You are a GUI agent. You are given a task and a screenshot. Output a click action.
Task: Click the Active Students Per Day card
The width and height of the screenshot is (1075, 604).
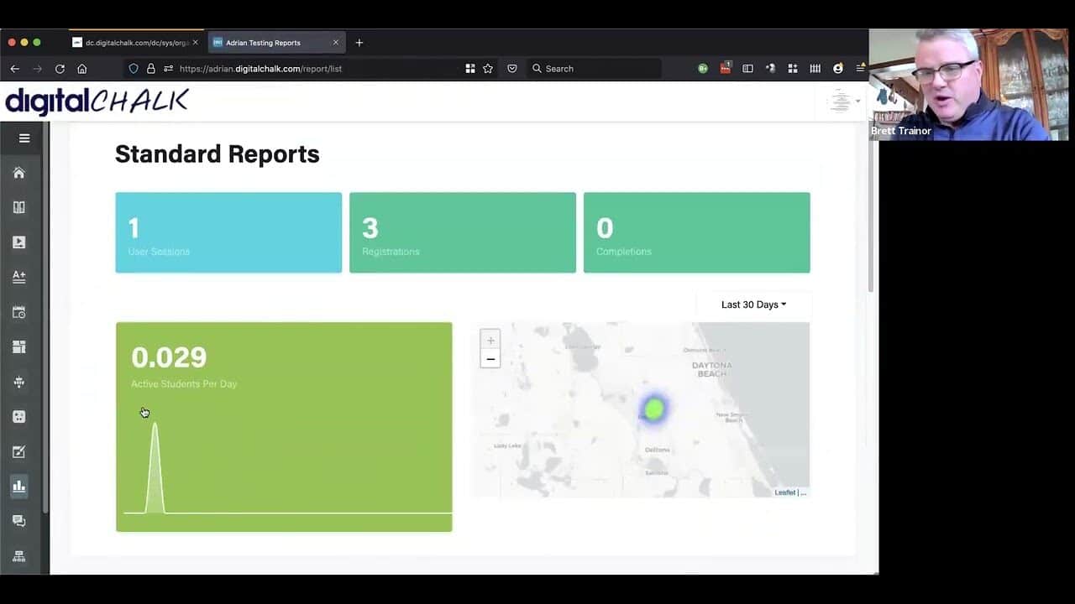click(x=284, y=427)
